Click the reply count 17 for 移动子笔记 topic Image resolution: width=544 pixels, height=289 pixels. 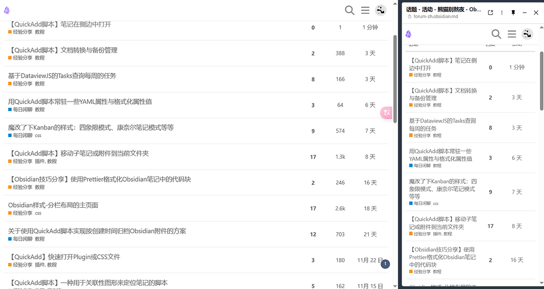click(313, 157)
